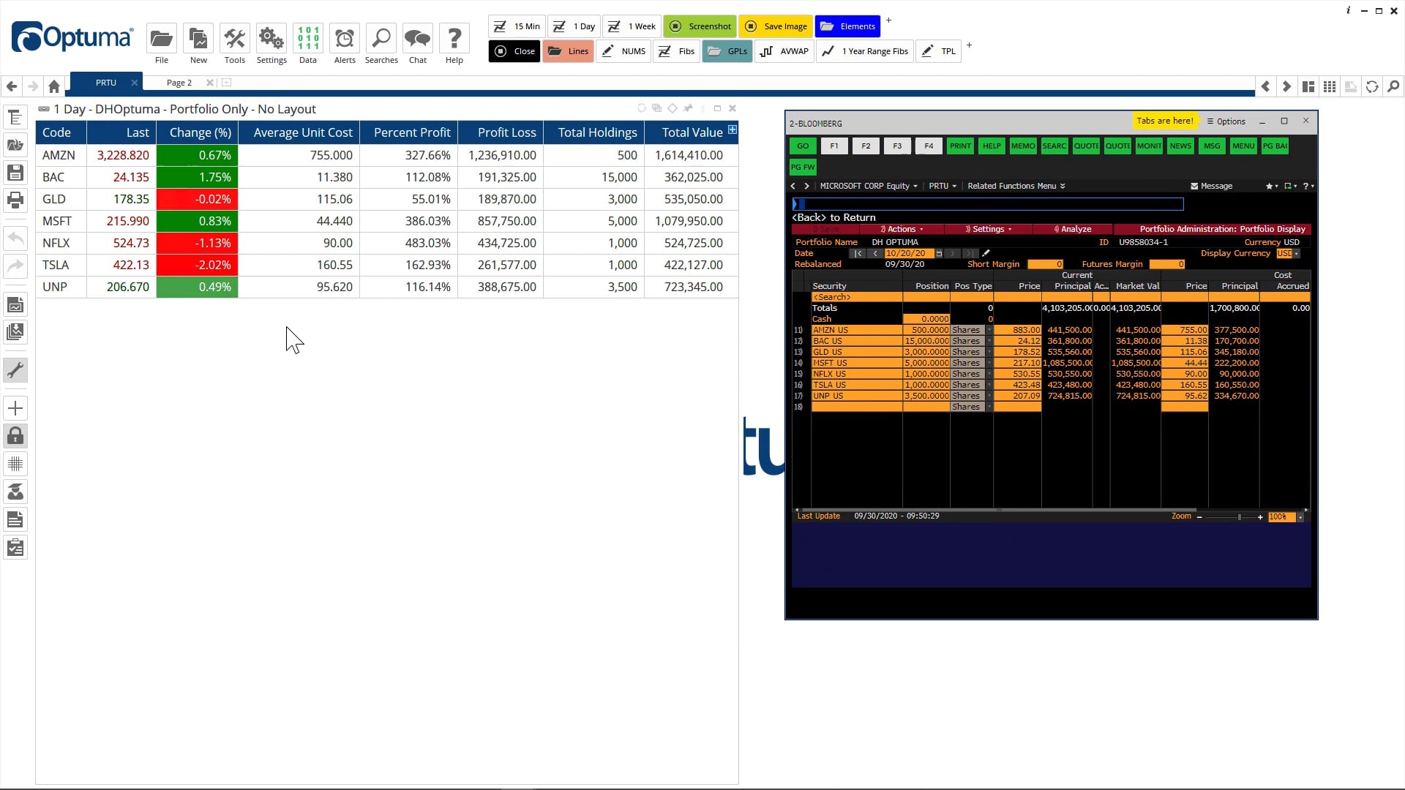Click the save disk icon in sidebar
Image resolution: width=1405 pixels, height=790 pixels.
[15, 173]
